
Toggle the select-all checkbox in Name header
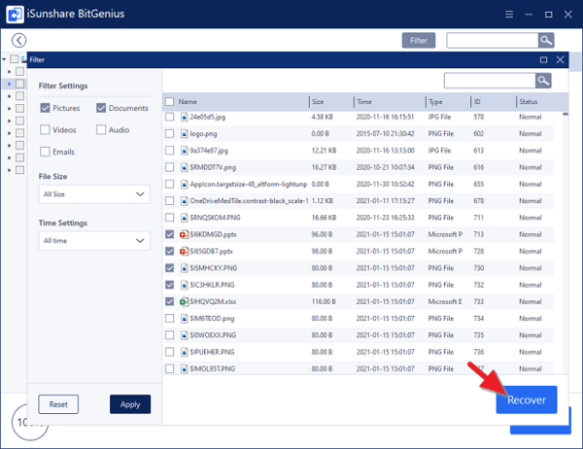pos(169,101)
